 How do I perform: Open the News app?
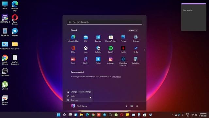click(73, 60)
